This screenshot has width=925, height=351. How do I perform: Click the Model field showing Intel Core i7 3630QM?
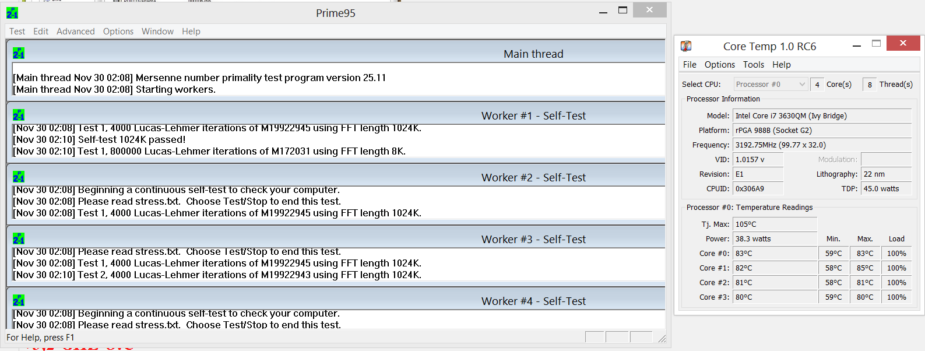(822, 116)
